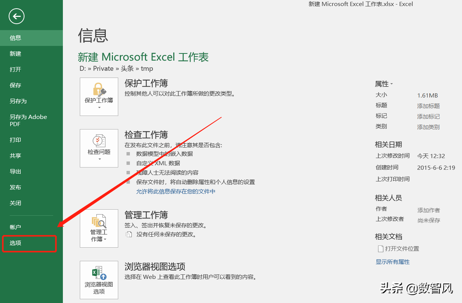This screenshot has height=303, width=462.
Task: Click the page icon beside 没有任何未保存的更改
Action: pyautogui.click(x=129, y=234)
